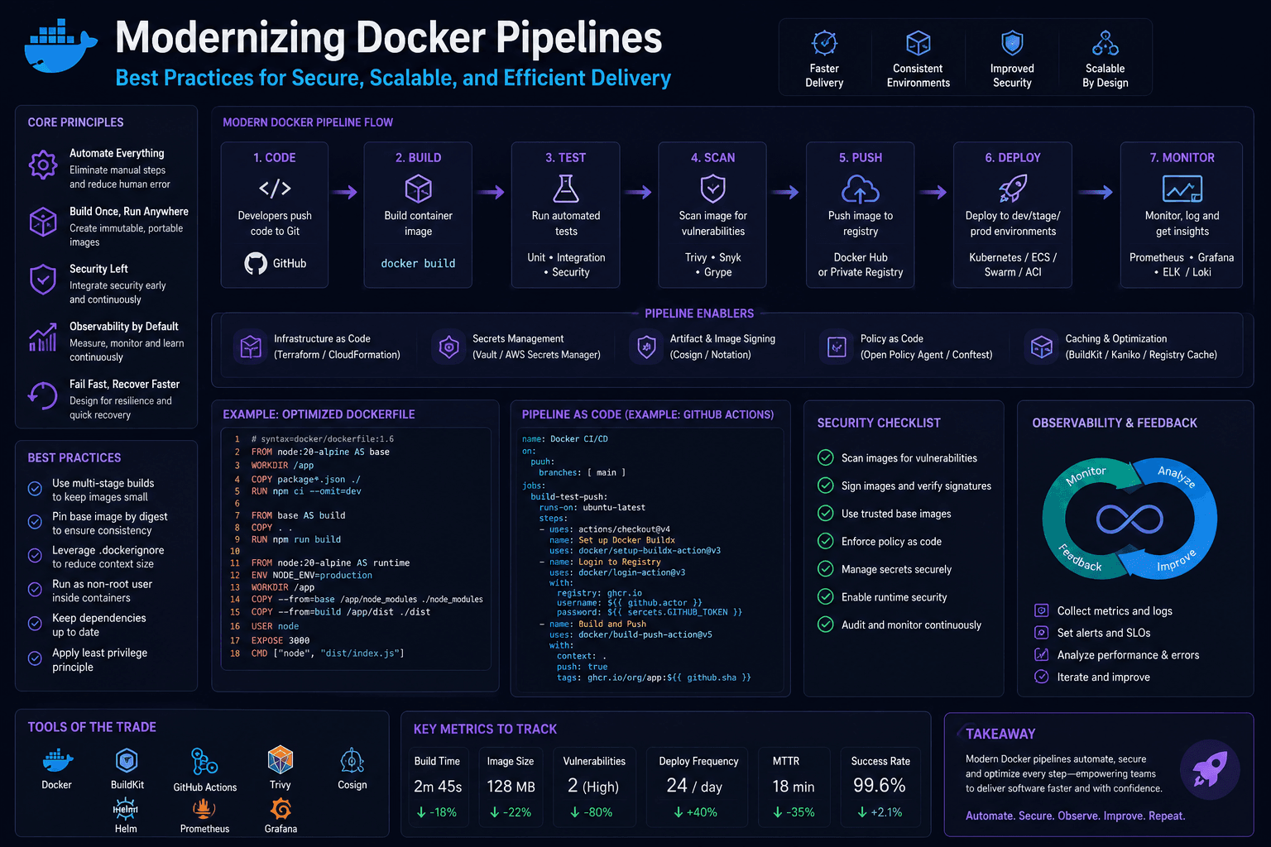Viewport: 1271px width, 847px height.
Task: Click the Collect metrics and logs icon
Action: click(1042, 610)
